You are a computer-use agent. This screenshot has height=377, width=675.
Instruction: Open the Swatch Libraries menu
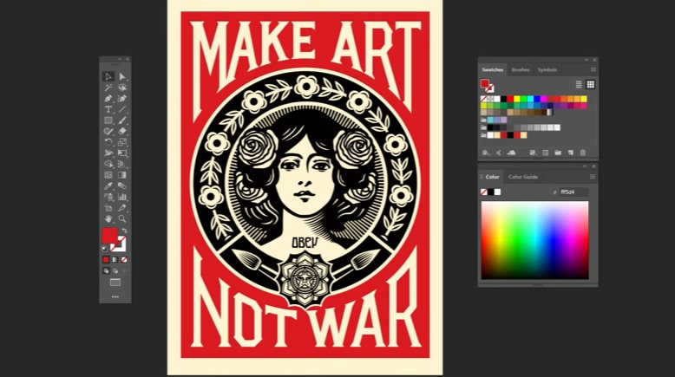486,153
